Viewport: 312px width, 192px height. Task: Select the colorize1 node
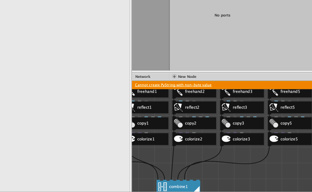click(150, 139)
